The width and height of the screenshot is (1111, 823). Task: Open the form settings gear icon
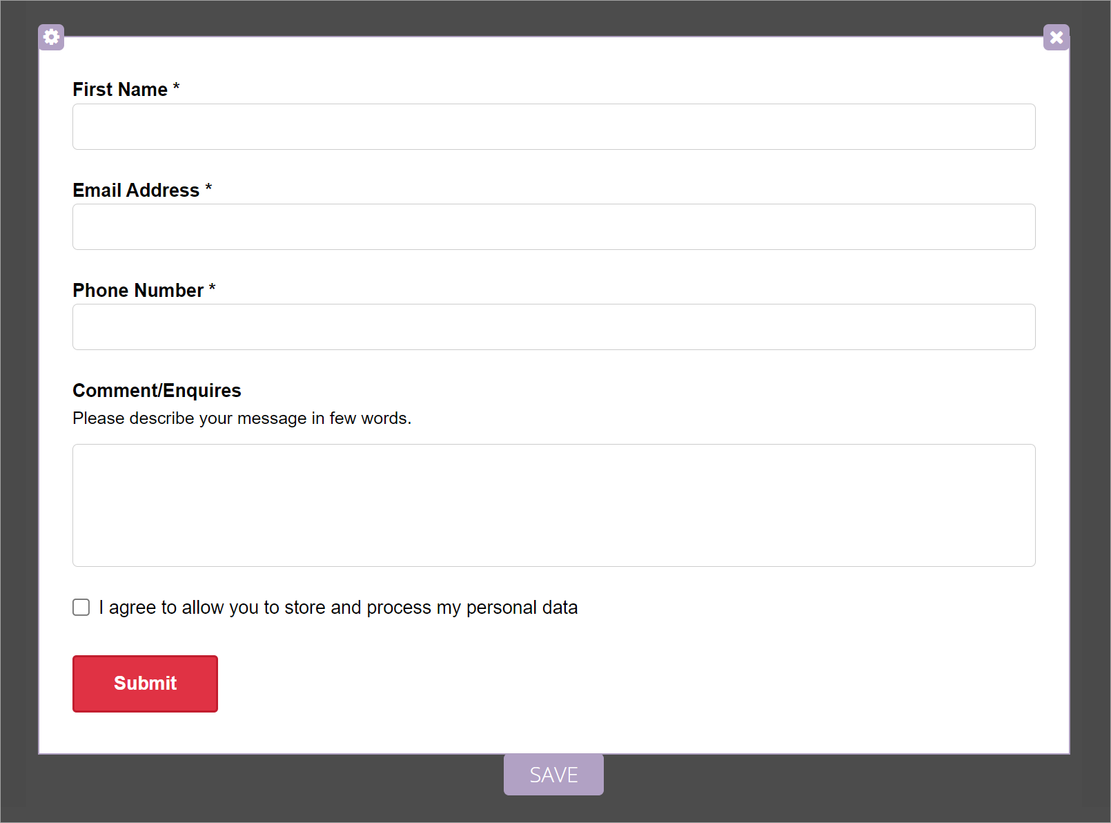point(51,37)
